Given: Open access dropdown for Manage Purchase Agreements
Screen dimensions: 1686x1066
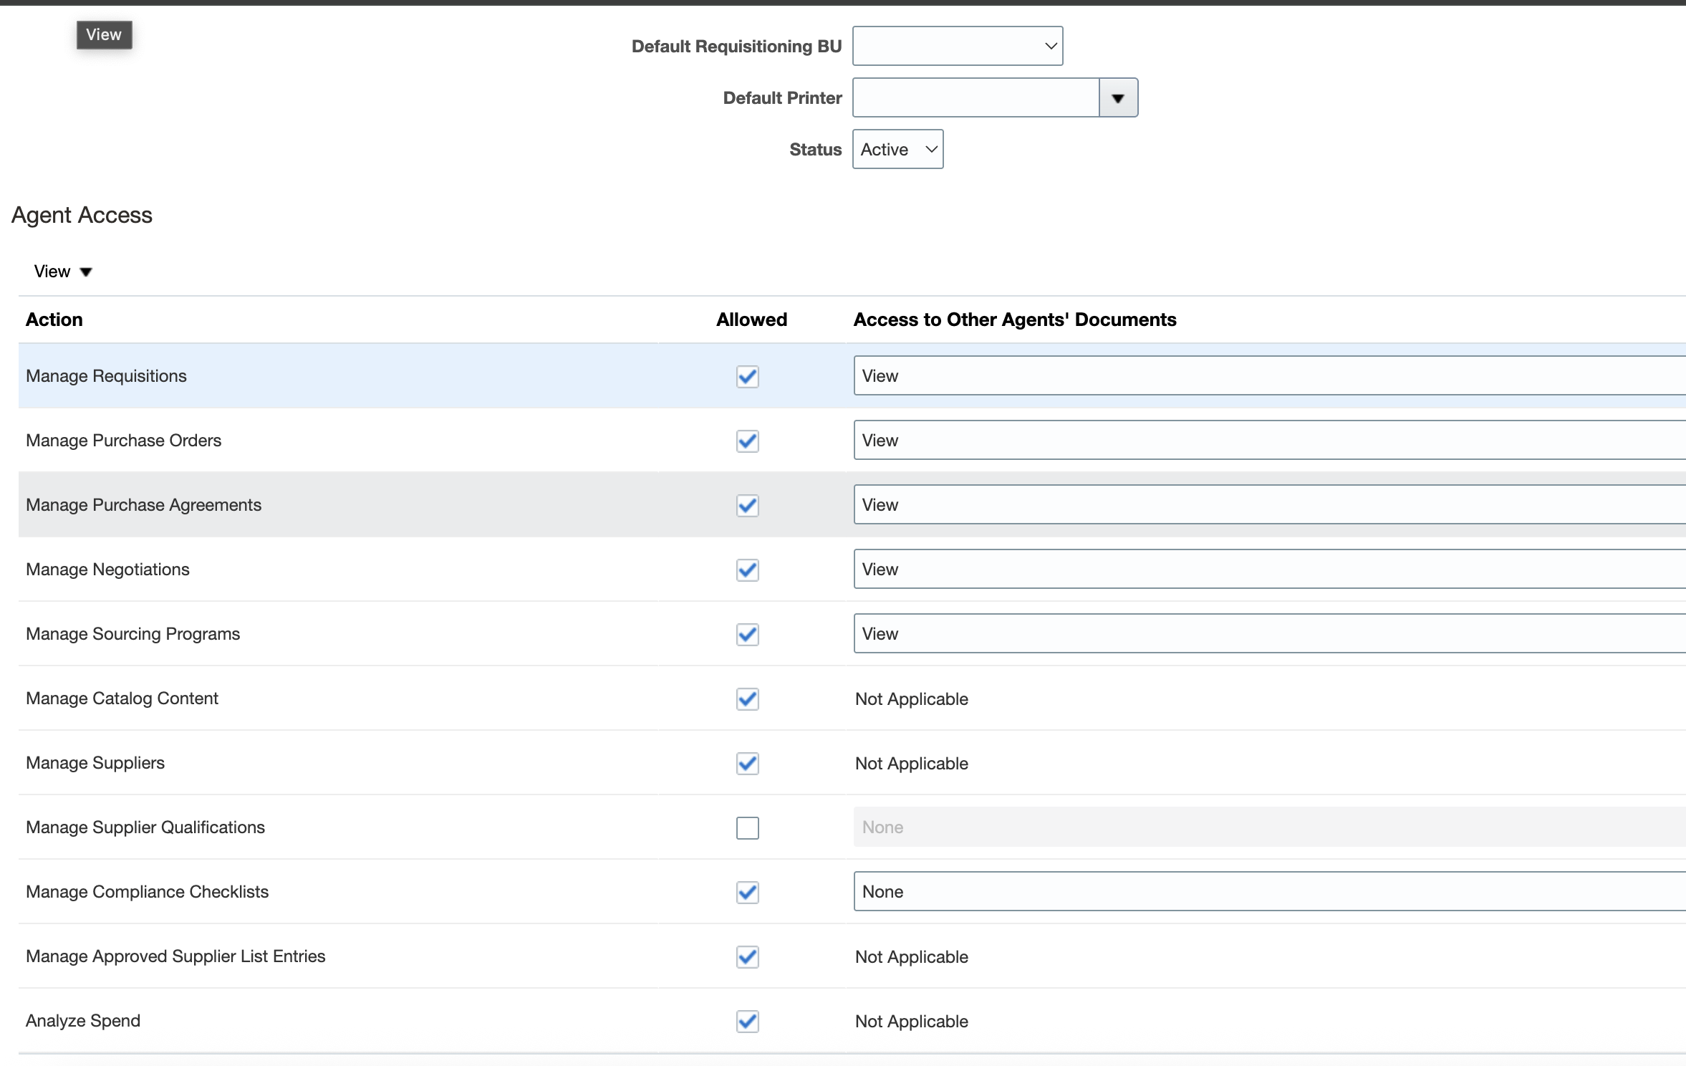Looking at the screenshot, I should [1268, 505].
